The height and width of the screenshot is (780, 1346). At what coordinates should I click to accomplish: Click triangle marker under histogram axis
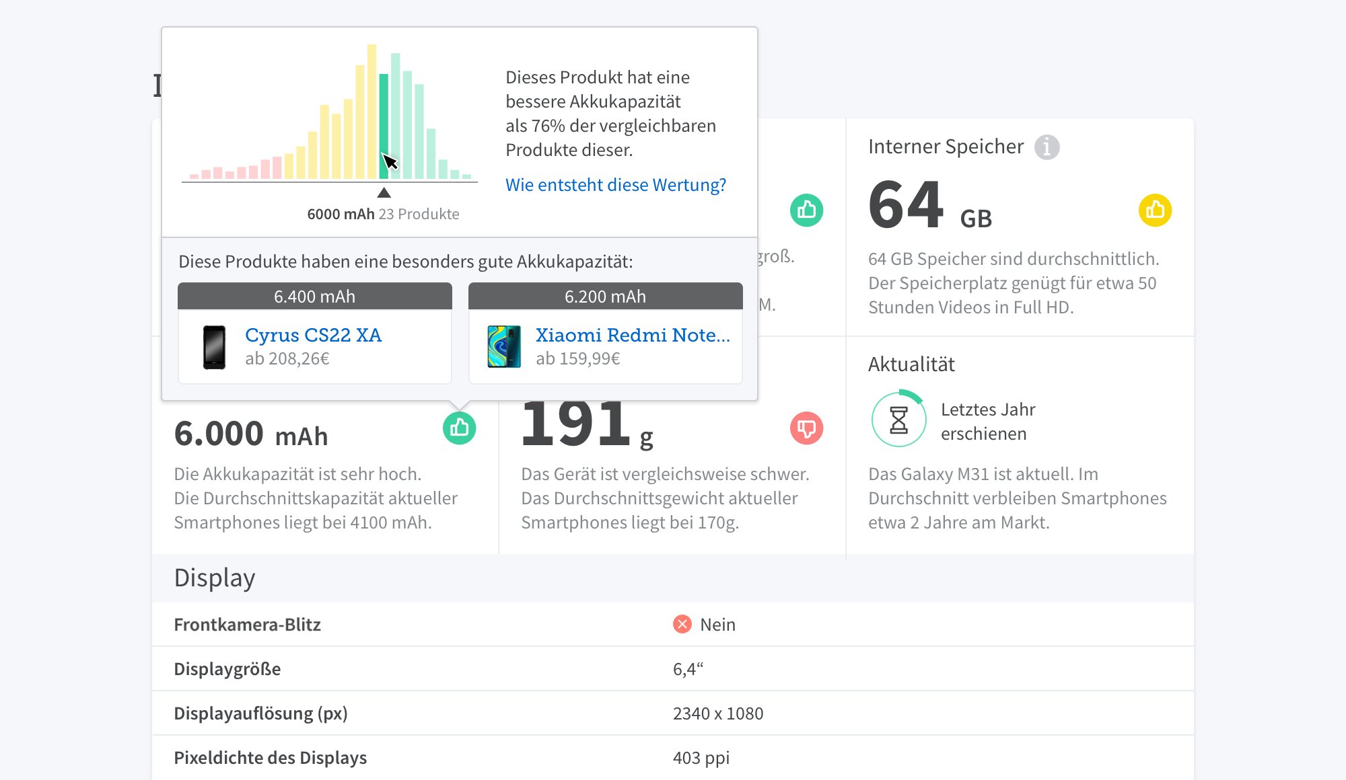point(384,193)
